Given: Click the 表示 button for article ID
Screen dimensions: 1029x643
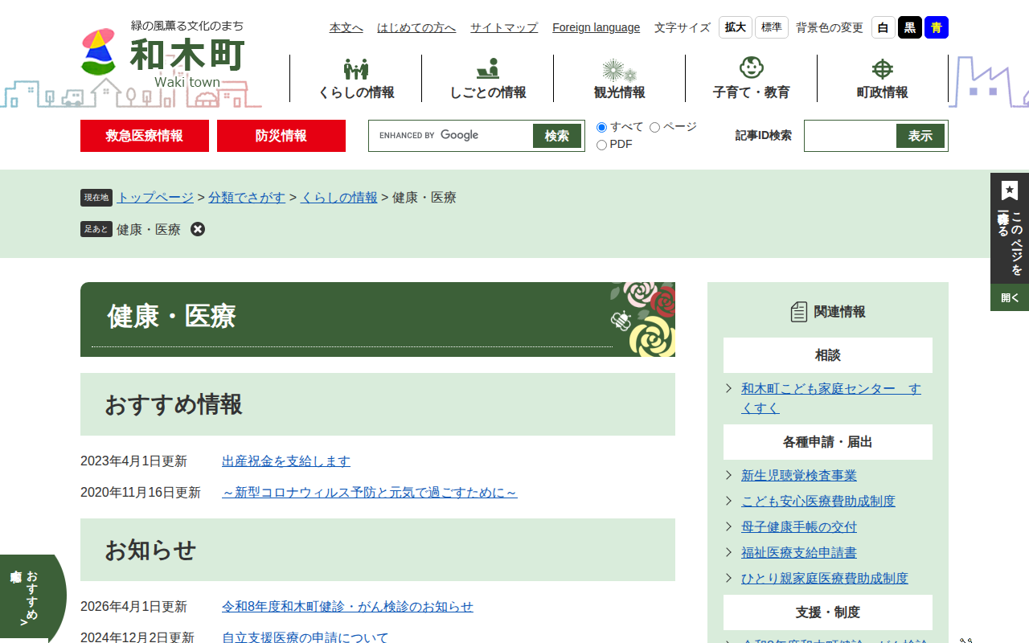Looking at the screenshot, I should pos(920,136).
